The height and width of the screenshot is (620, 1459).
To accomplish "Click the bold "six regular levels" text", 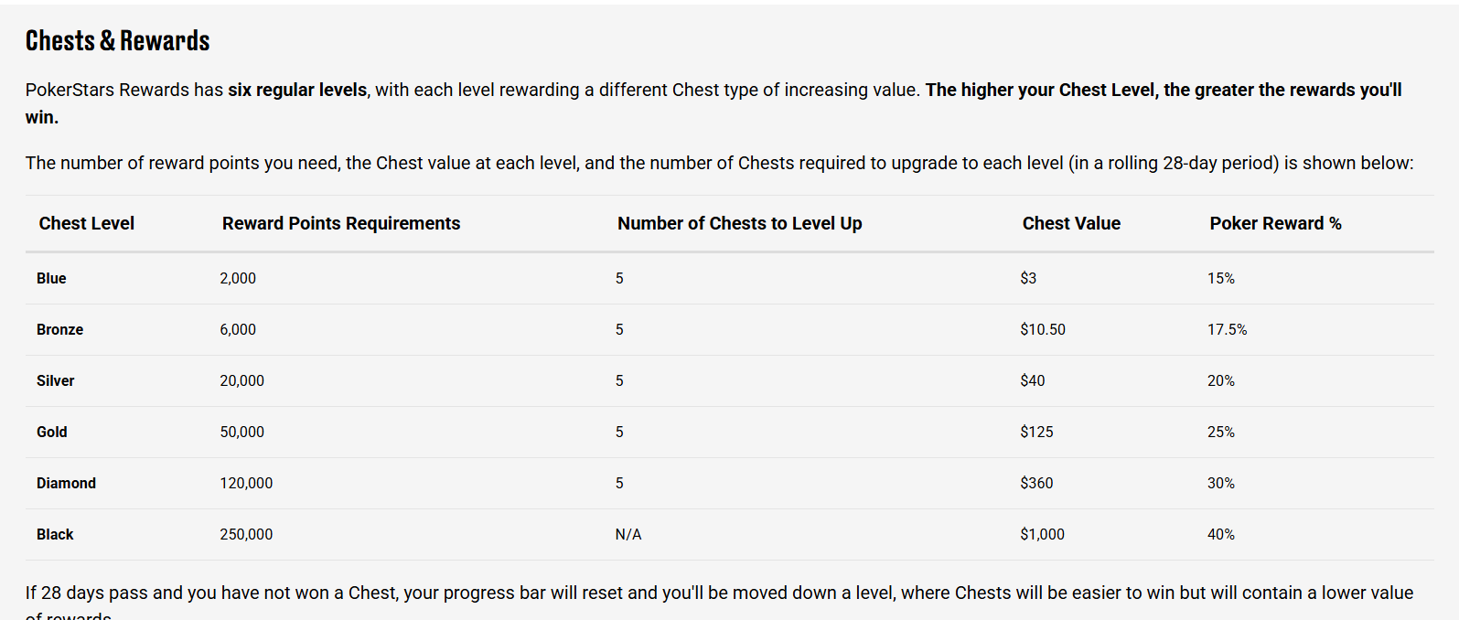I will pyautogui.click(x=297, y=90).
